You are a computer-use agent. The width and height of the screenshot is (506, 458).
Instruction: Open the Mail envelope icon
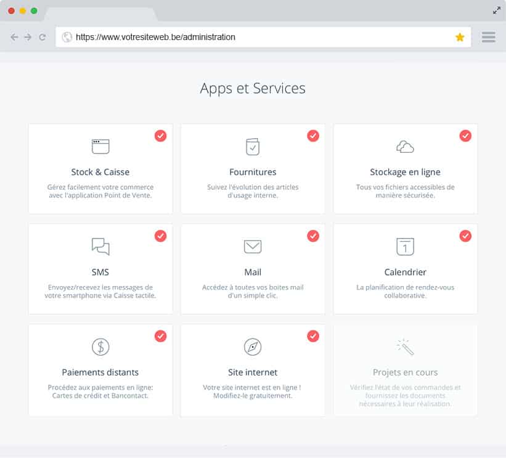253,247
